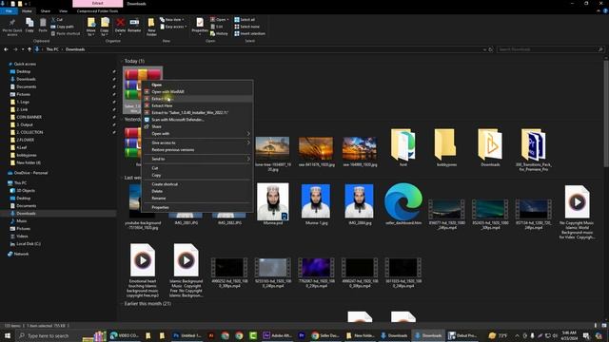Open Photoshop Untitled-1 from taskbar
Viewport: 609px width, 342px height.
187,335
